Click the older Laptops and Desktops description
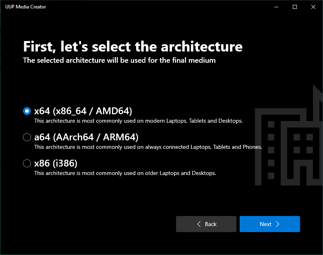 click(125, 173)
